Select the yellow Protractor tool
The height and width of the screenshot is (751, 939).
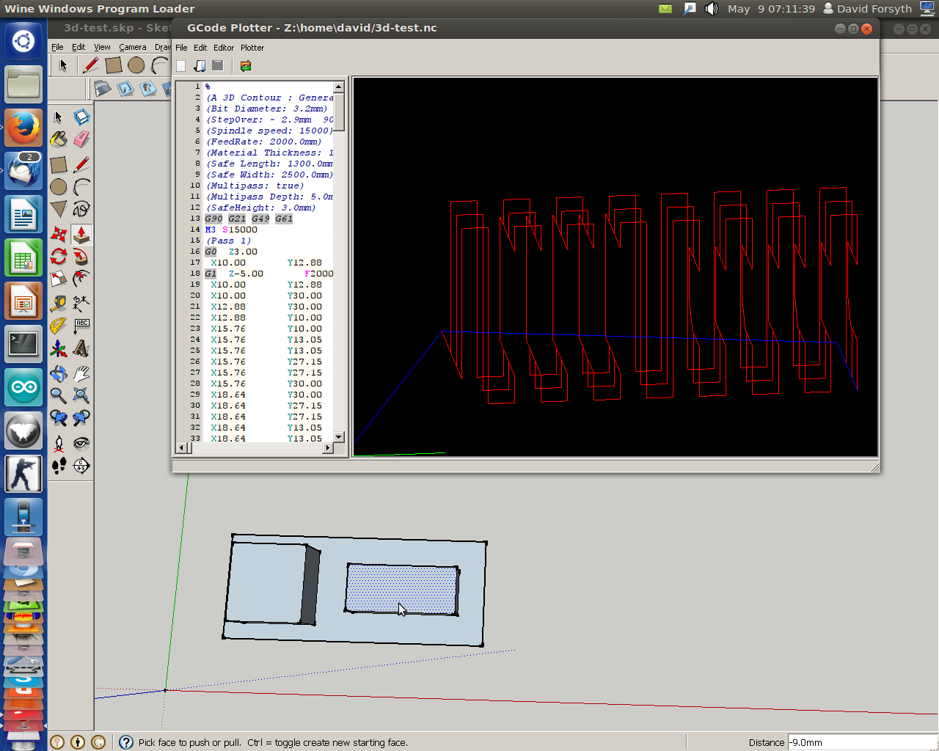click(59, 326)
